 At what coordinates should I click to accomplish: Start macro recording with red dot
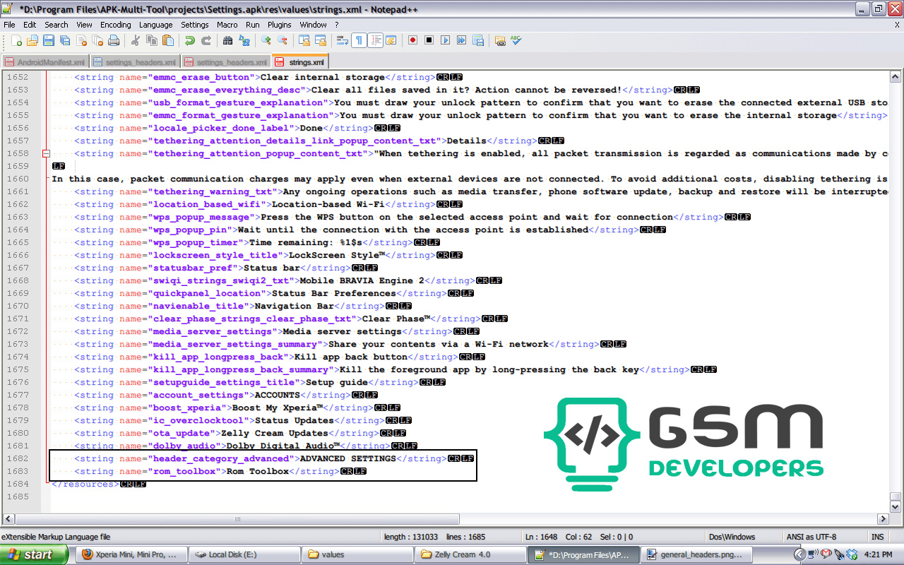[x=413, y=40]
